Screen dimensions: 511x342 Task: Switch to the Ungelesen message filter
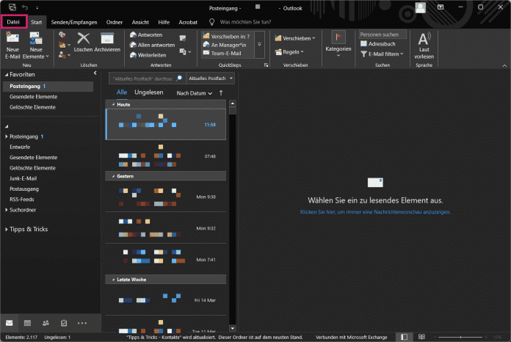coord(148,93)
